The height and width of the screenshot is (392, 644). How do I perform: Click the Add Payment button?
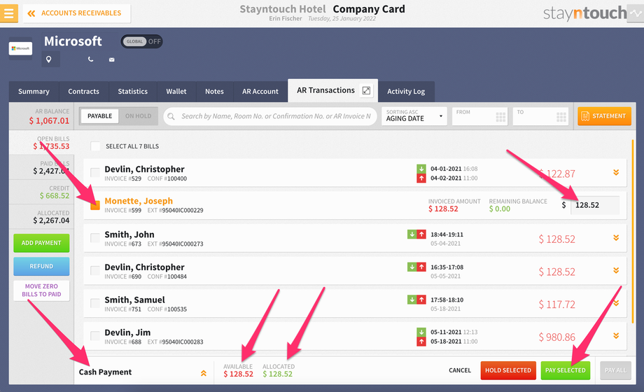(41, 243)
